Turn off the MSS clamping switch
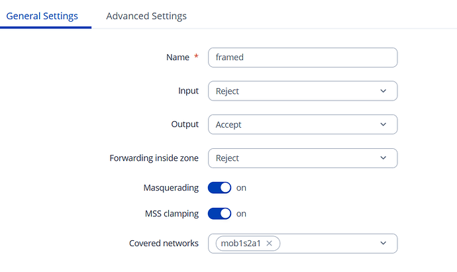Screen dimensions: 457x272 [219, 214]
